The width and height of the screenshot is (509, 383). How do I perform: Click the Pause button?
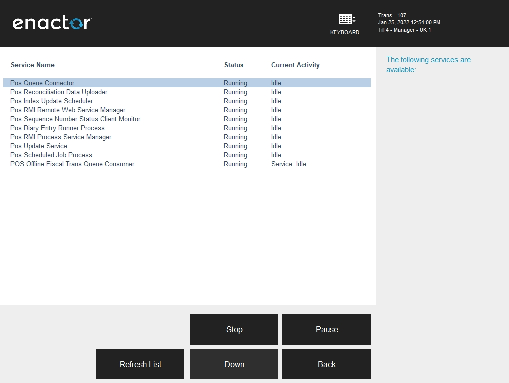326,329
